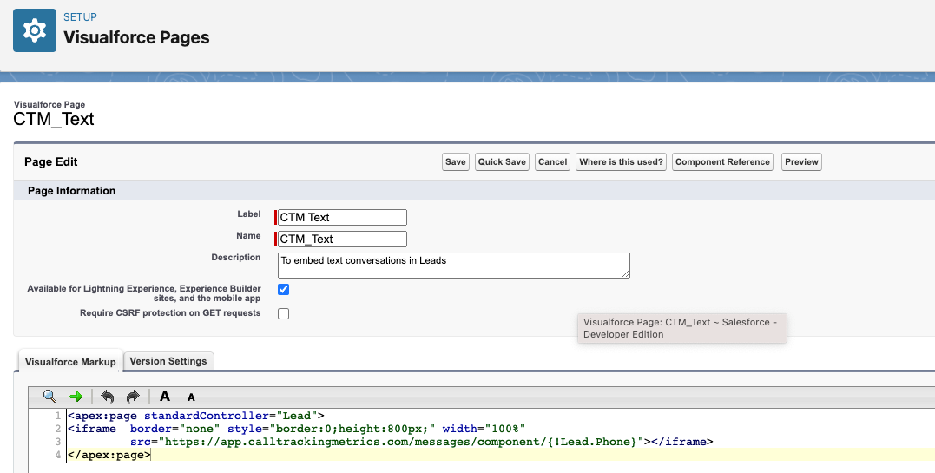Decrease editor font size with small A
The width and height of the screenshot is (935, 473).
(x=191, y=397)
